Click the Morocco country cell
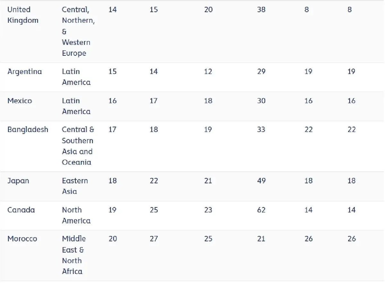This screenshot has height=283, width=385. pos(22,239)
